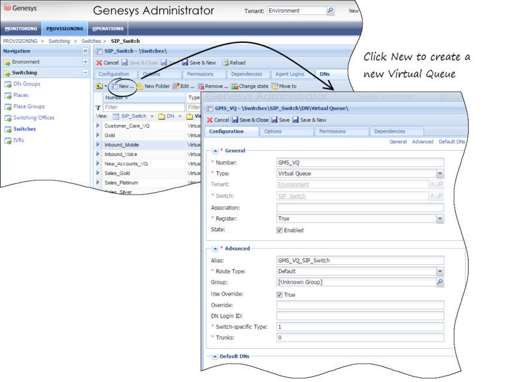Click the Number field containing GMS_VQ
This screenshot has height=382, width=521.
point(360,163)
